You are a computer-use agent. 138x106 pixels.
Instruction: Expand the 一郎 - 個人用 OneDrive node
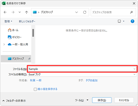pyautogui.click(x=4, y=44)
